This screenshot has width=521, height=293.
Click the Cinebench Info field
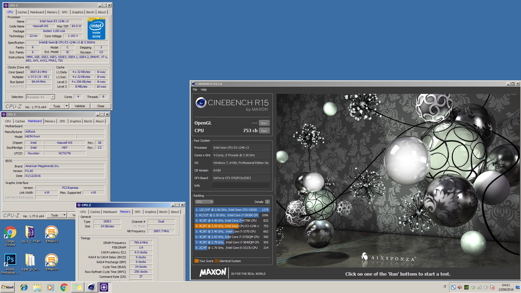241,186
